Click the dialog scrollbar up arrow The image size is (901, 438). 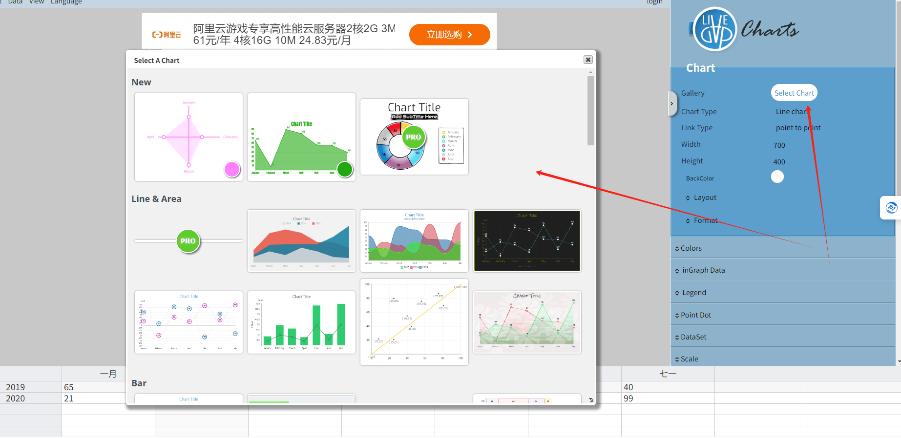(590, 72)
